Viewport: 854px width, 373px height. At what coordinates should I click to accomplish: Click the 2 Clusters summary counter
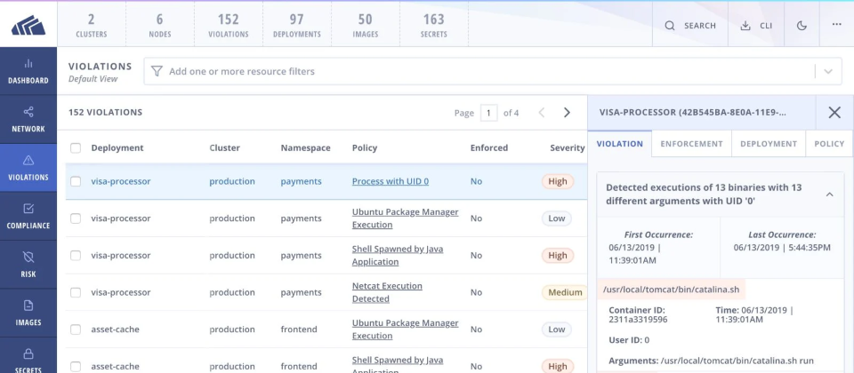pos(92,25)
